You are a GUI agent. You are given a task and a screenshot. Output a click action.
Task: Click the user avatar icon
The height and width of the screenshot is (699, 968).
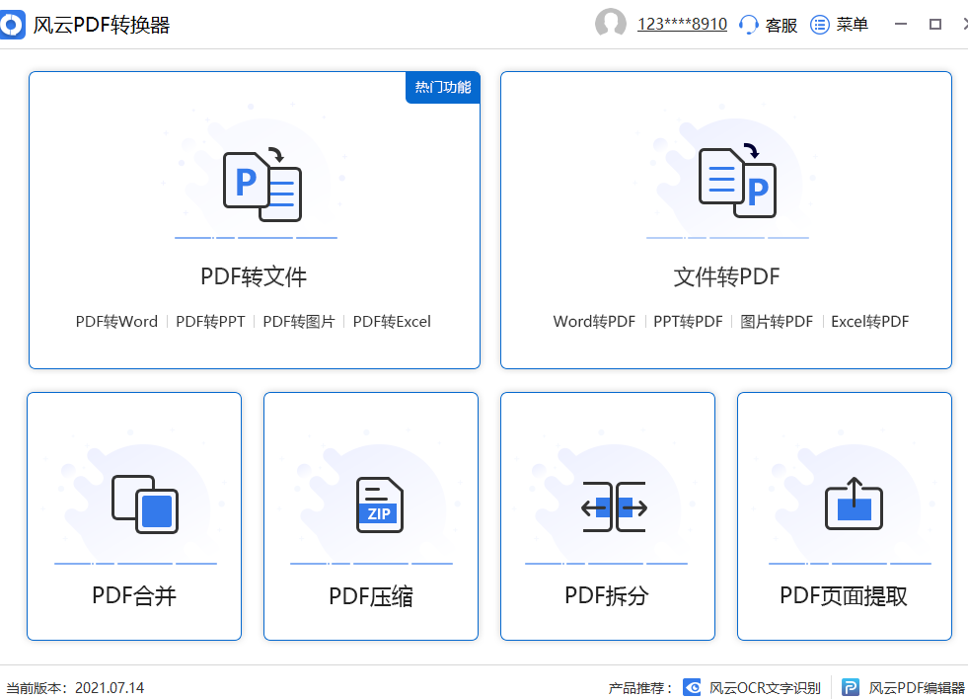click(611, 24)
